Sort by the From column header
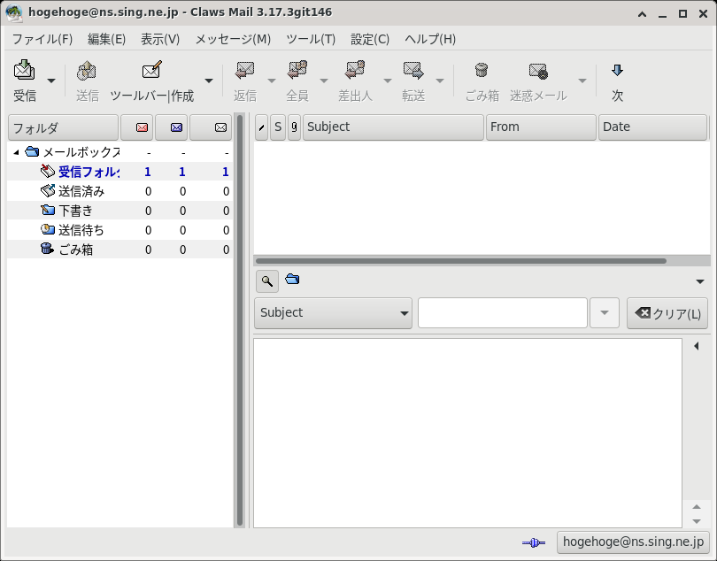This screenshot has height=561, width=717. [x=541, y=127]
